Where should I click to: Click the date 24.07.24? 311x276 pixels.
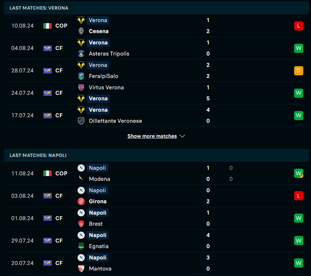click(x=22, y=93)
